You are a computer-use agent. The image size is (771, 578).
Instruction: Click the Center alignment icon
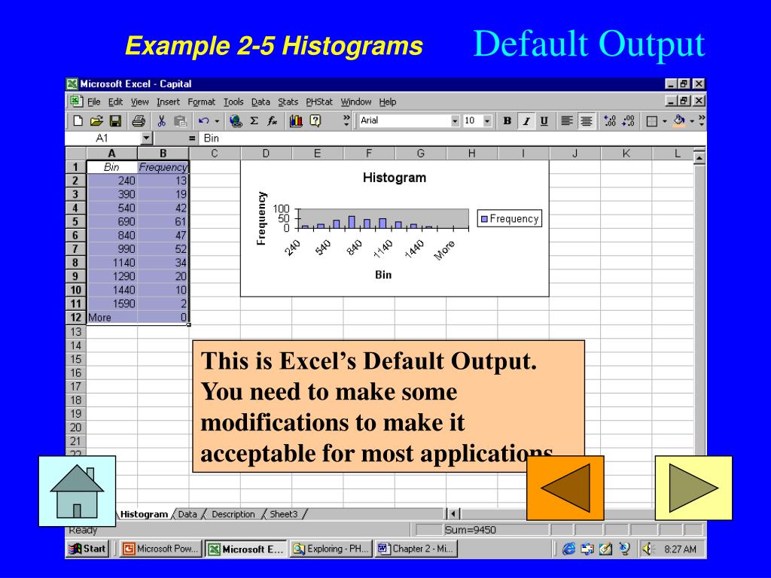586,120
